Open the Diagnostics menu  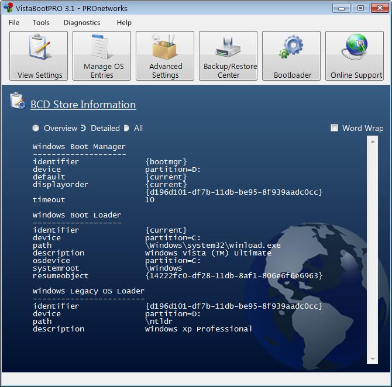pos(82,22)
